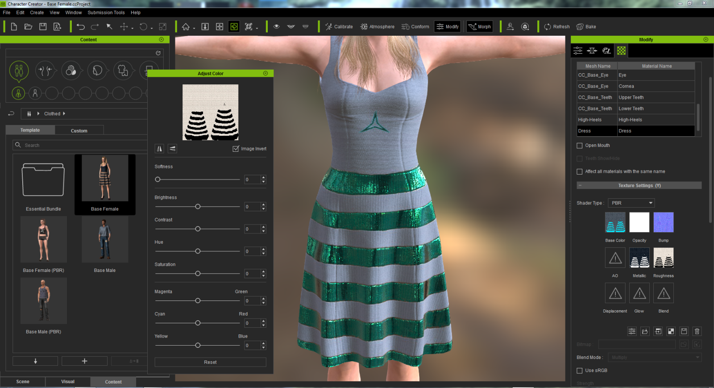This screenshot has height=388, width=714.
Task: Click the Conform tool
Action: pos(415,27)
